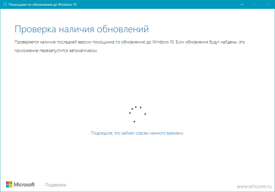Open the Поддержка support link

55,185
